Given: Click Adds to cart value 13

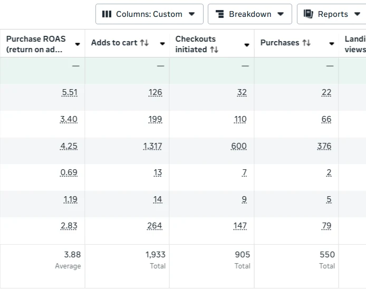Looking at the screenshot, I should point(158,172).
